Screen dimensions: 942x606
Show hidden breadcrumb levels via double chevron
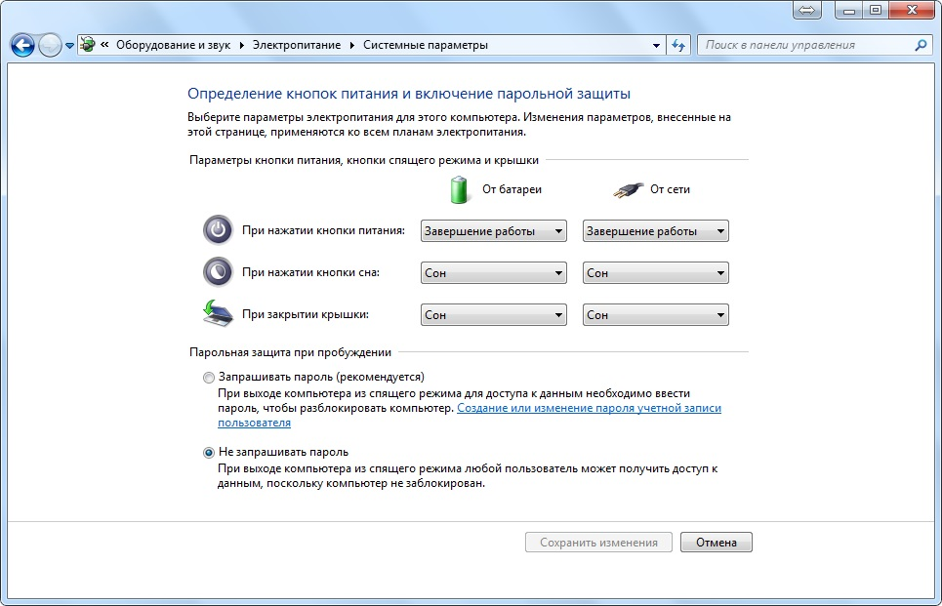pyautogui.click(x=104, y=45)
